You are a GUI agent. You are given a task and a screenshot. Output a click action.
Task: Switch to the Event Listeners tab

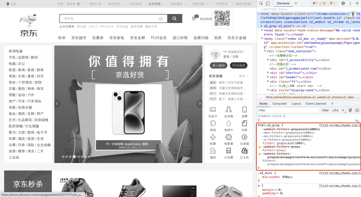coord(316,104)
